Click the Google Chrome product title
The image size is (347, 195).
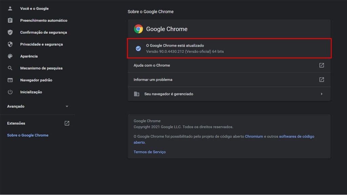167,29
